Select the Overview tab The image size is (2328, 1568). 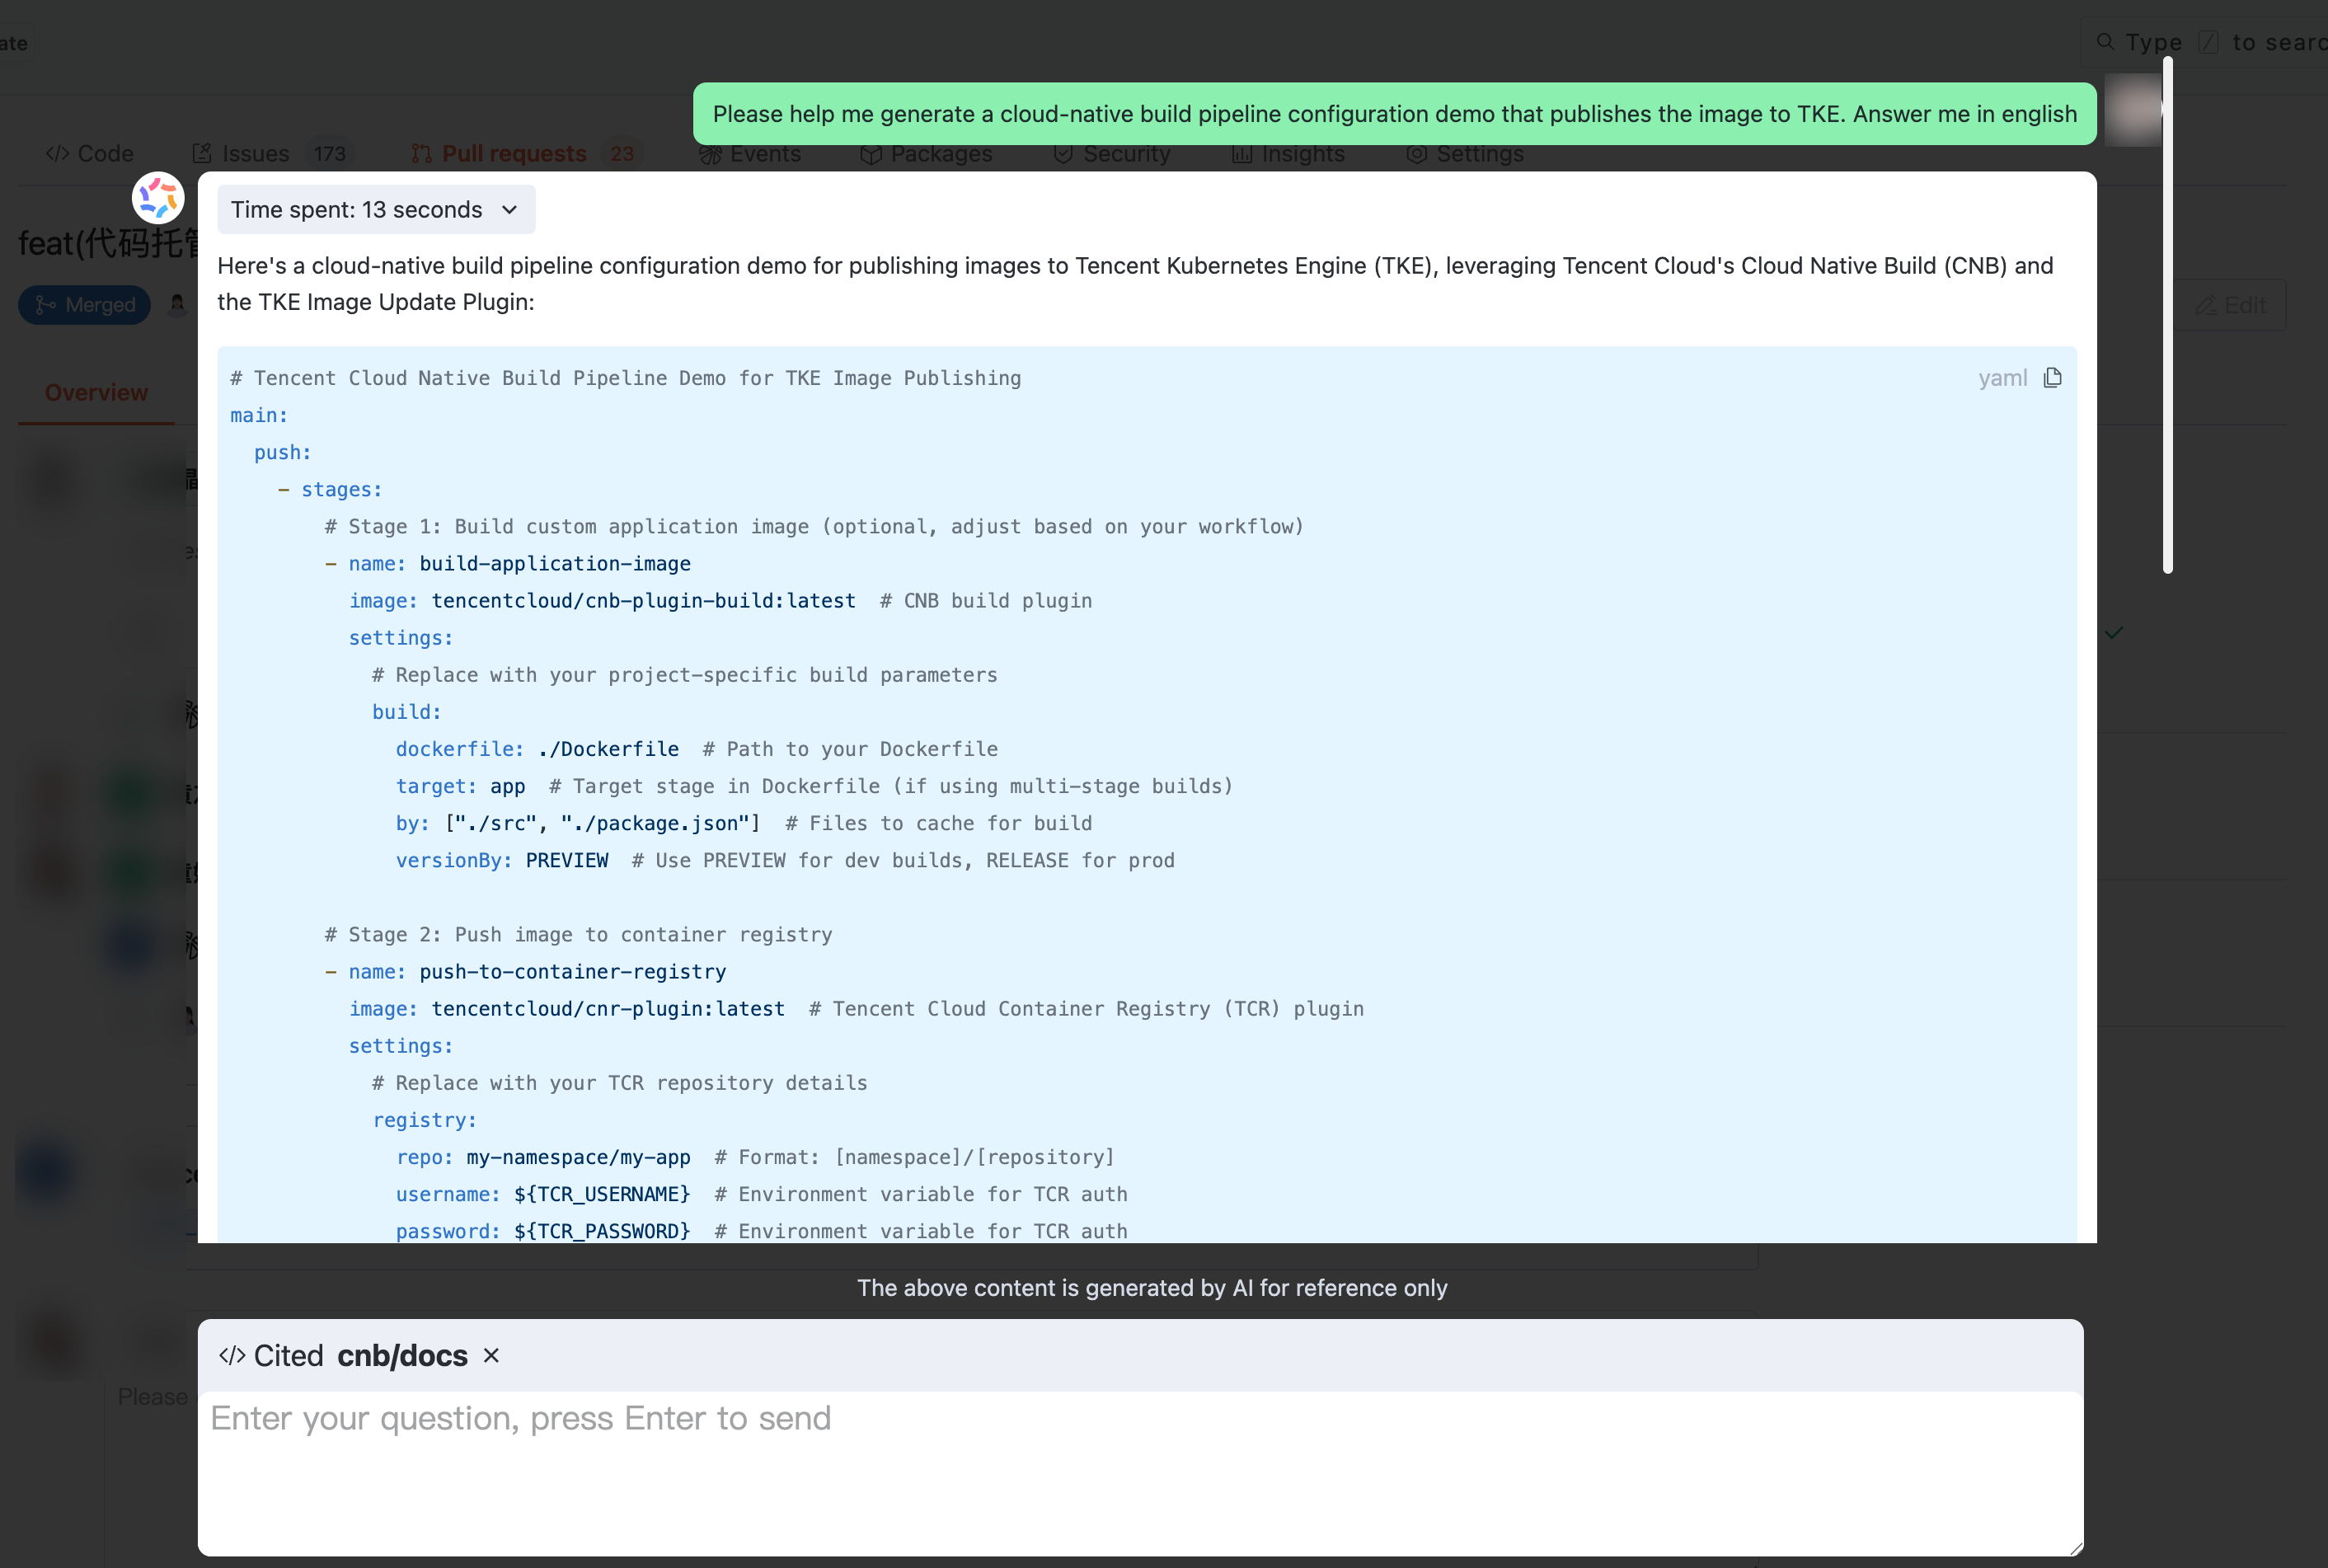point(96,393)
